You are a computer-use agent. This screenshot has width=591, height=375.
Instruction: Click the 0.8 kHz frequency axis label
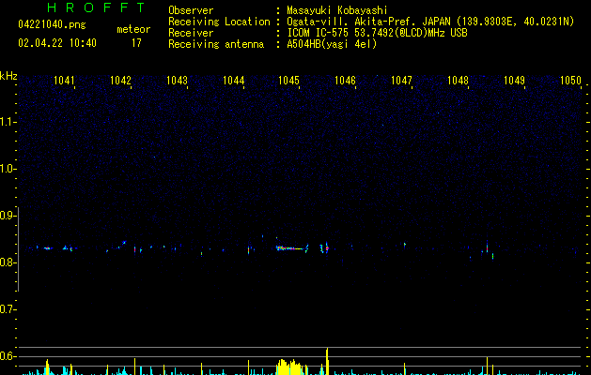click(8, 262)
